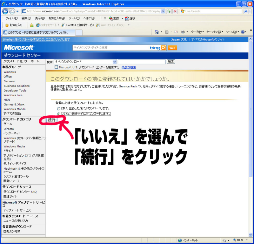Check the Microsoft U.S. ダウンロードセンターも検索する checkbox
Image resolution: width=254 pixels, height=244 pixels.
[56, 67]
